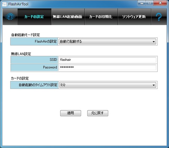The image size is (169, 148).
Task: Open the timeout dropdown showing 5分
Action: (107, 85)
